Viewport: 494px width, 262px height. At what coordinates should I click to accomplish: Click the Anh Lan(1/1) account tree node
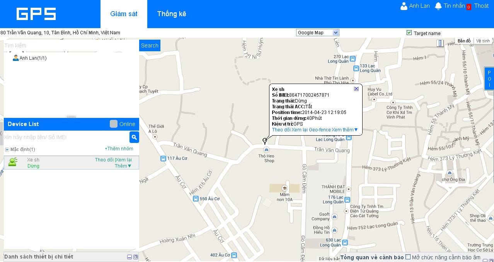(30, 58)
